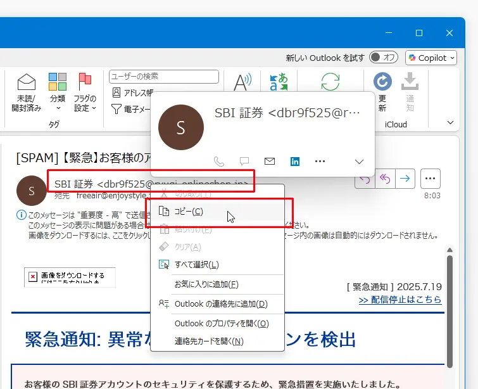
Task: Click the iCloud Refresh (更新) button
Action: tap(382, 82)
